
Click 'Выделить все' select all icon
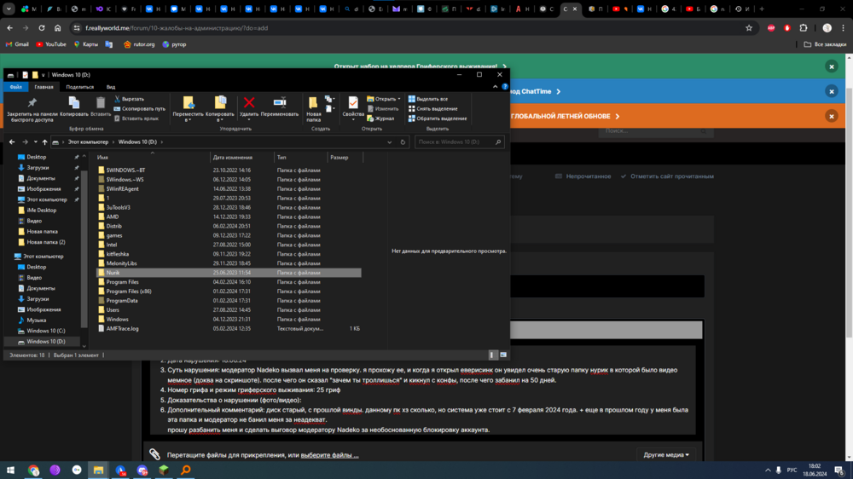pyautogui.click(x=428, y=99)
